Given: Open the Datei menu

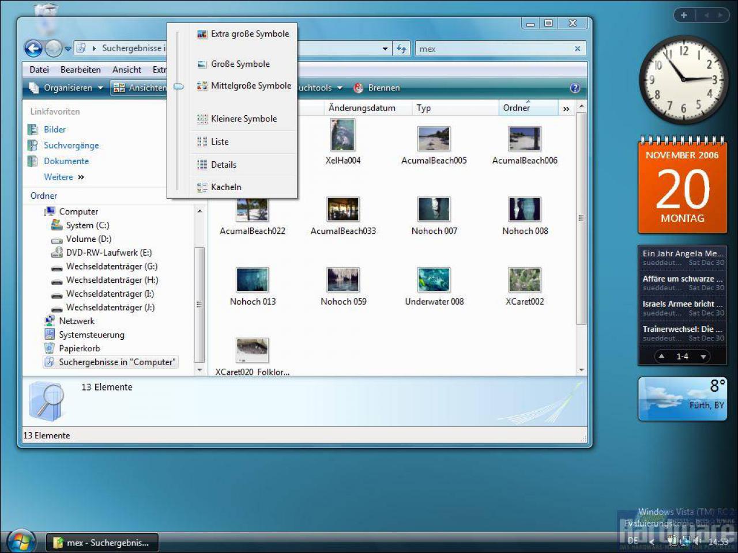Looking at the screenshot, I should 39,70.
